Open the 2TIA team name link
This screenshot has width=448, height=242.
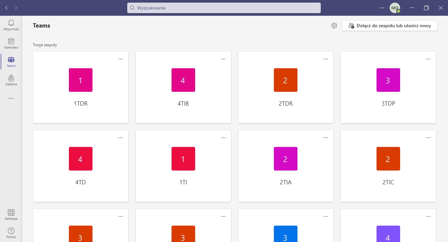pyautogui.click(x=286, y=182)
